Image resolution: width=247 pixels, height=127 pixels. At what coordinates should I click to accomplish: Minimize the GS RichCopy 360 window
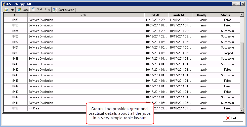coord(234,4)
